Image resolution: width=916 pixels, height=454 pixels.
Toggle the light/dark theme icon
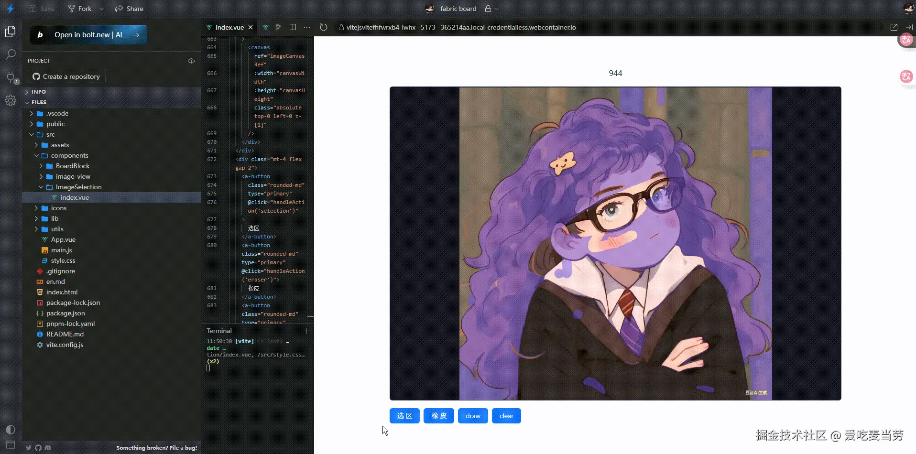pos(11,429)
